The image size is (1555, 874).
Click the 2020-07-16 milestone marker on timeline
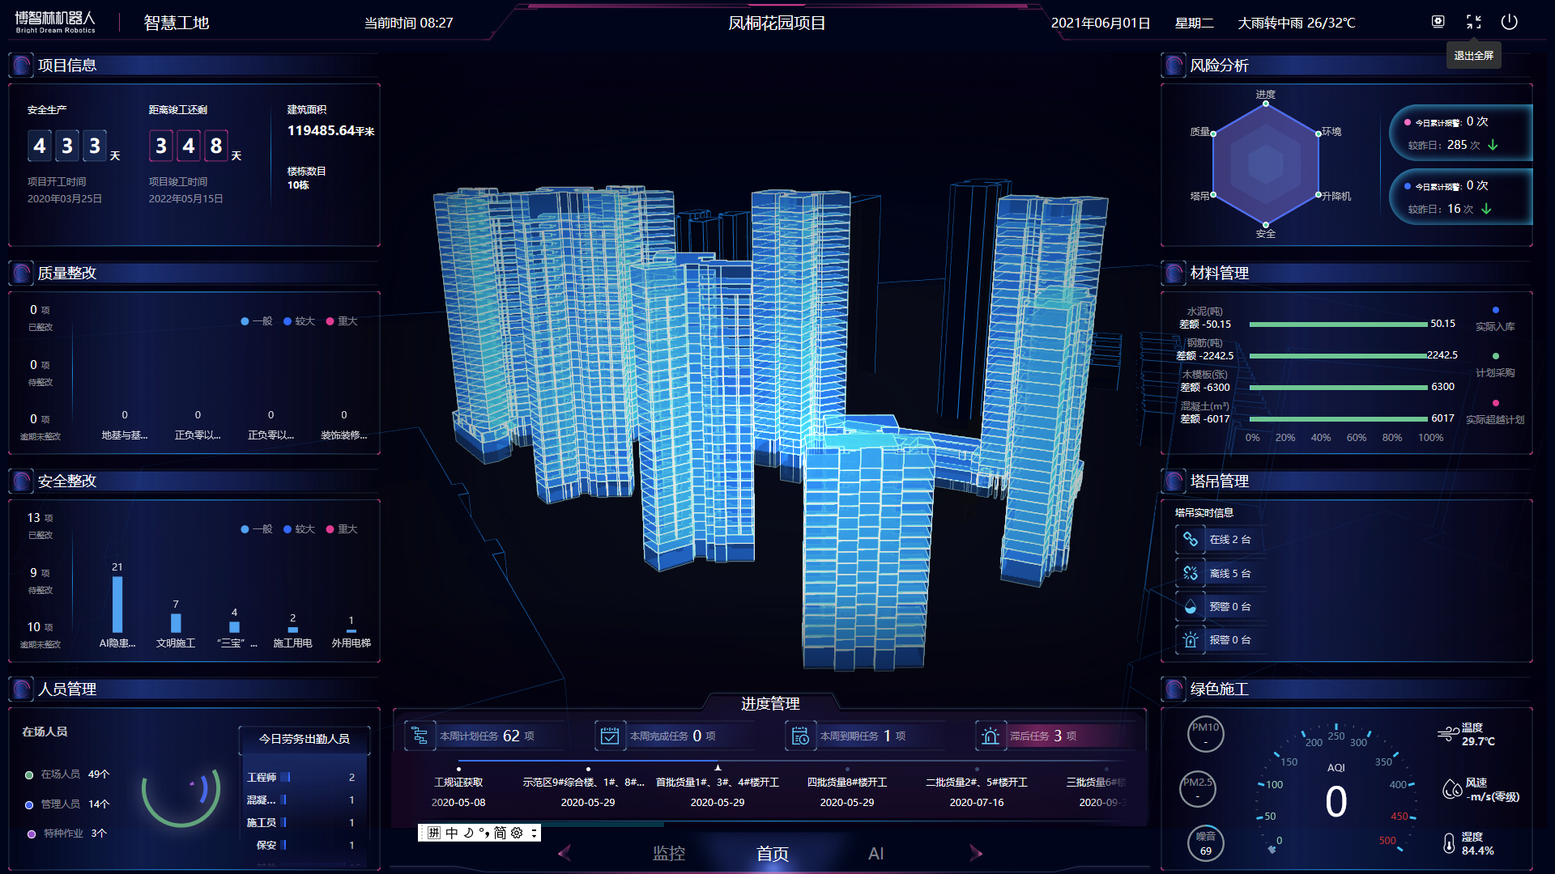coord(977,769)
